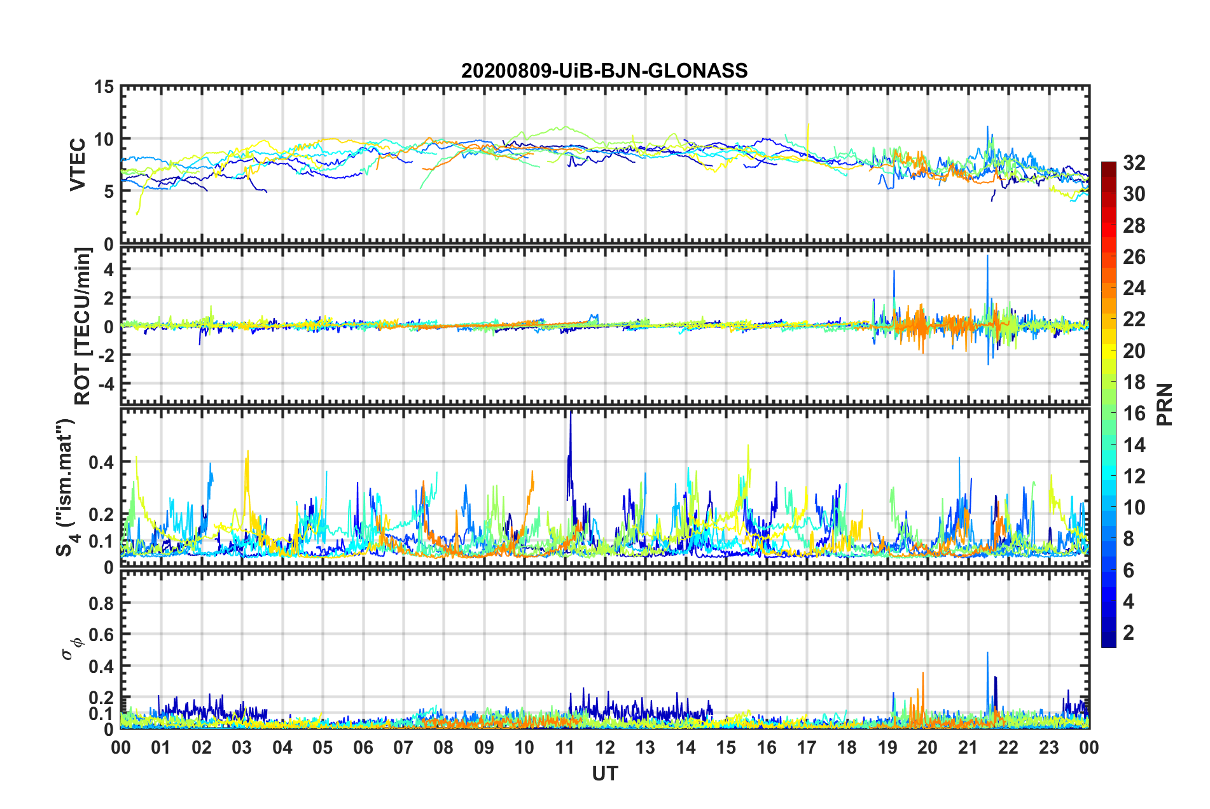
Task: Click colorbar tick label 18
Action: pos(1134,382)
